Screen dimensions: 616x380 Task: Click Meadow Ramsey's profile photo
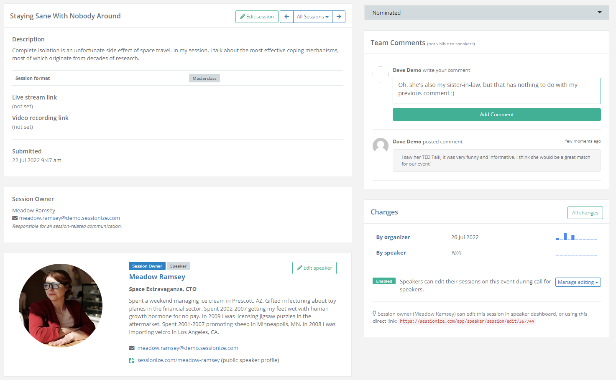click(61, 306)
